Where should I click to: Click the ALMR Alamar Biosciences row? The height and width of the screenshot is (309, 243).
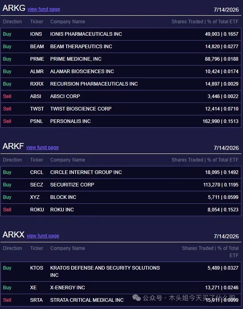click(121, 72)
